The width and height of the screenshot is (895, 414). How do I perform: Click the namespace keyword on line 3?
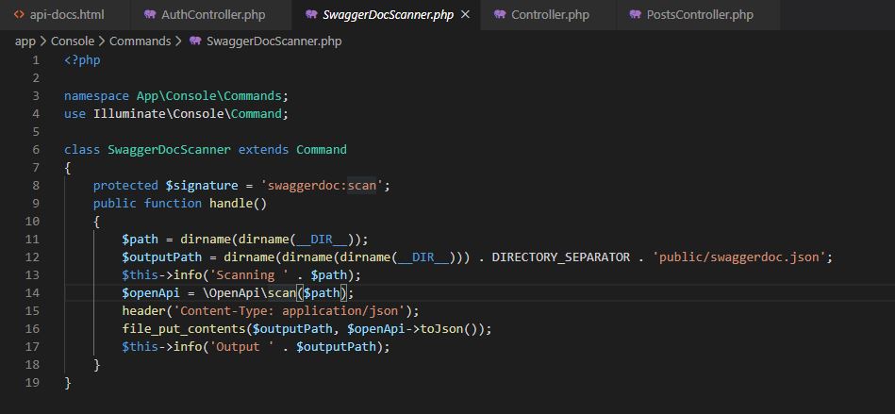click(96, 96)
